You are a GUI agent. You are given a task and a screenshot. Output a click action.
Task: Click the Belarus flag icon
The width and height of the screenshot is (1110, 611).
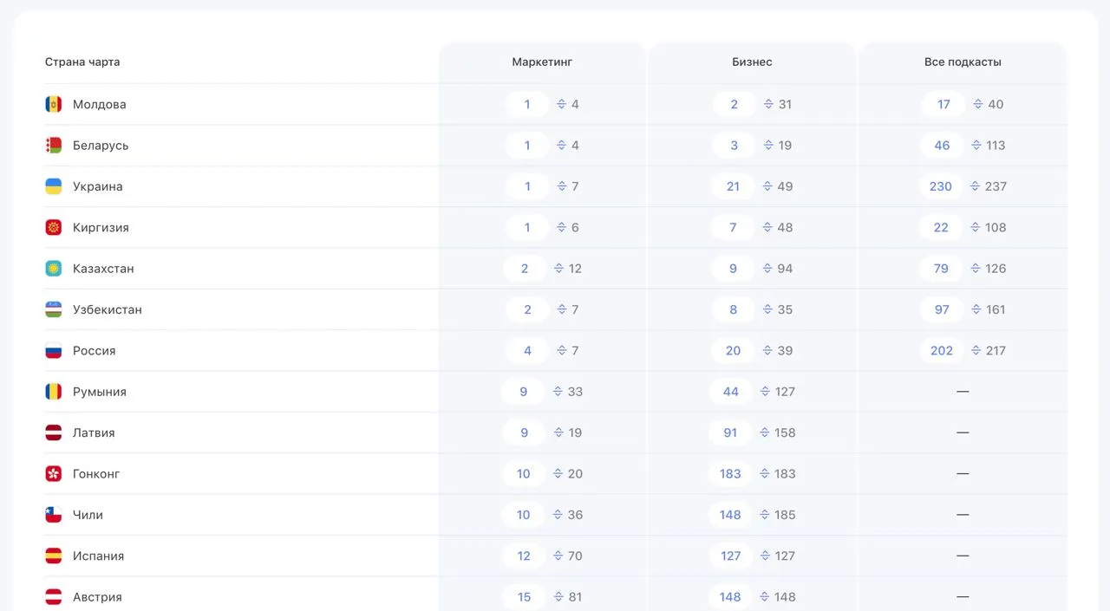pos(54,146)
